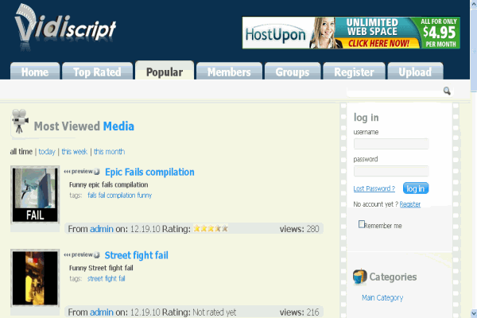Viewport: 477px width, 318px height.
Task: Open the Popular tab
Action: point(164,72)
